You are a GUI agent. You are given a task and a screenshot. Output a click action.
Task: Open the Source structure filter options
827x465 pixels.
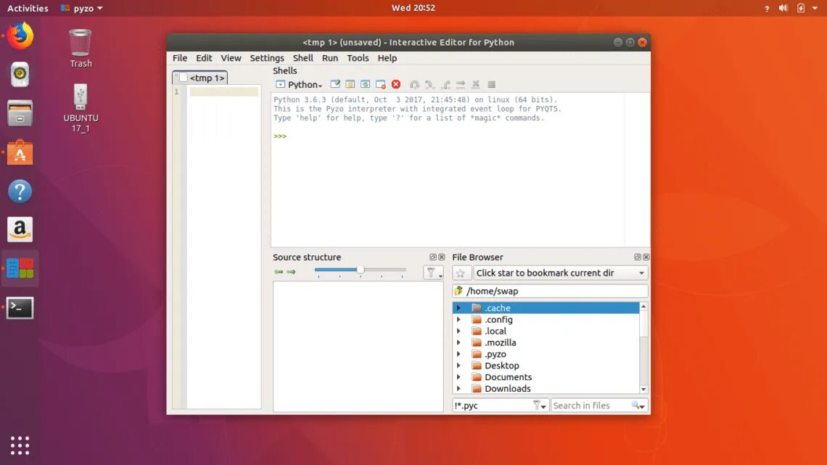(x=433, y=273)
